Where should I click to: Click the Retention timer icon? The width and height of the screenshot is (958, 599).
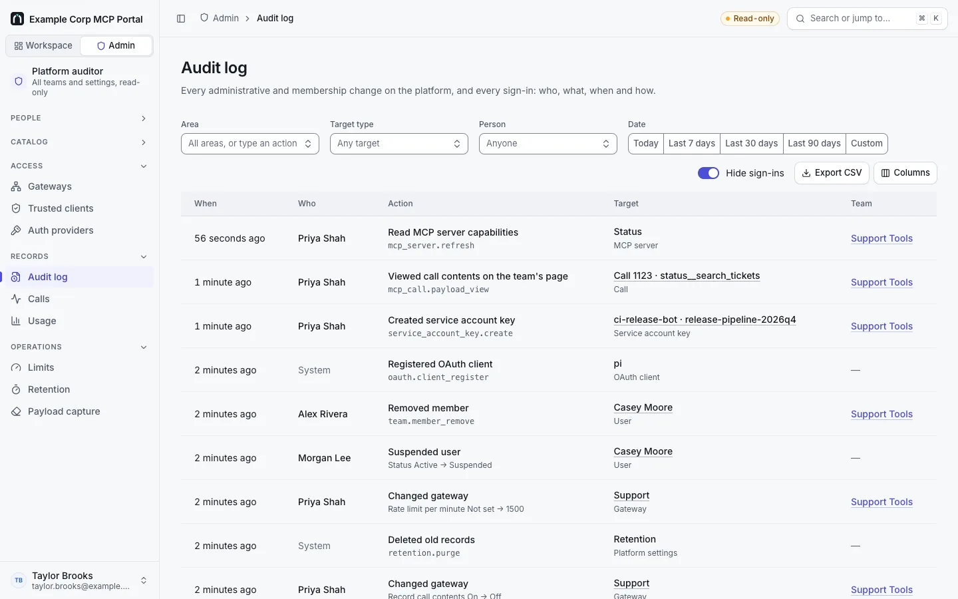tap(16, 389)
